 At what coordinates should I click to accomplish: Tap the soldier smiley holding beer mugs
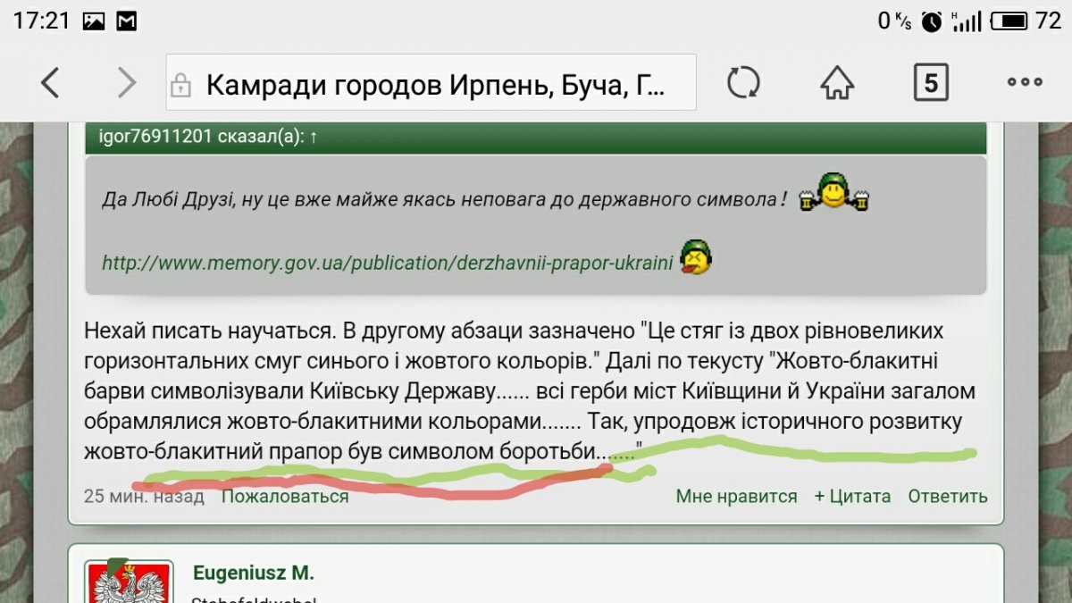tap(834, 192)
